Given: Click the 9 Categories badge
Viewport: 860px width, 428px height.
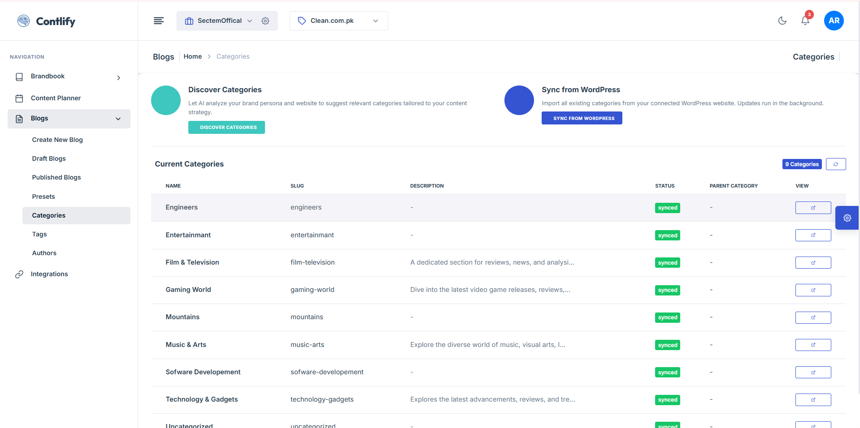Looking at the screenshot, I should point(801,164).
